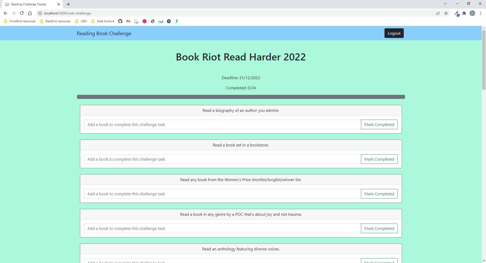Click the Reading Book Challenge brand link

click(x=104, y=33)
